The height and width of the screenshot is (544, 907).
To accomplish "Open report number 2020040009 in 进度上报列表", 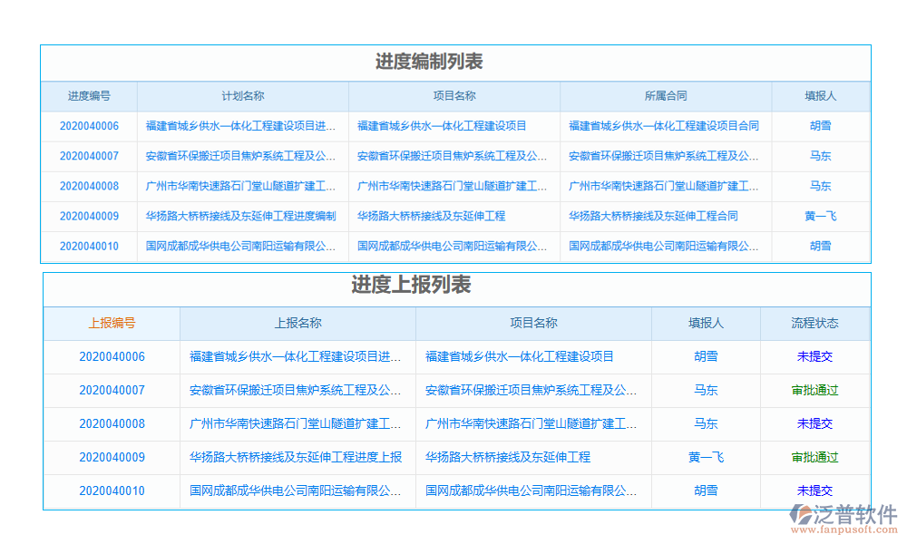I will click(x=112, y=457).
